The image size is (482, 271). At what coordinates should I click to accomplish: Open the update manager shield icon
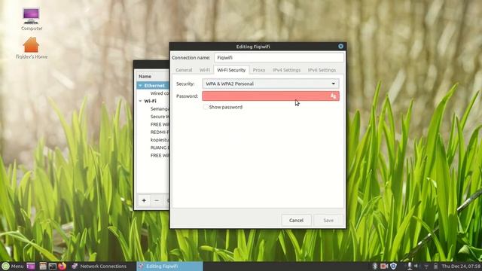click(393, 266)
